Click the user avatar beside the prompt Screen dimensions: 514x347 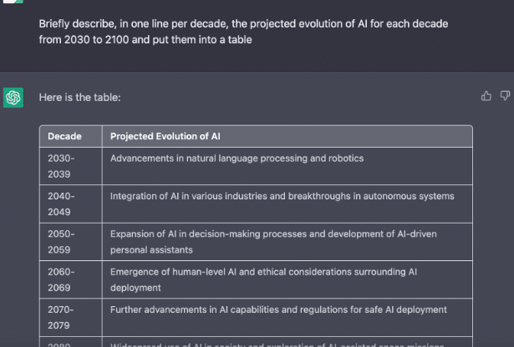pos(13,3)
